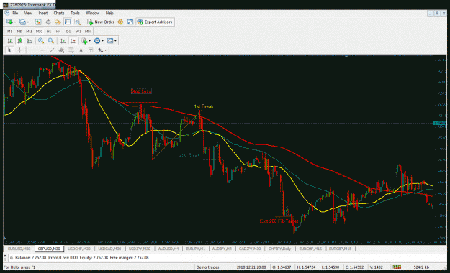Image resolution: width=450 pixels, height=273 pixels.
Task: Add an indicator using the indicators icon
Action: (84, 41)
